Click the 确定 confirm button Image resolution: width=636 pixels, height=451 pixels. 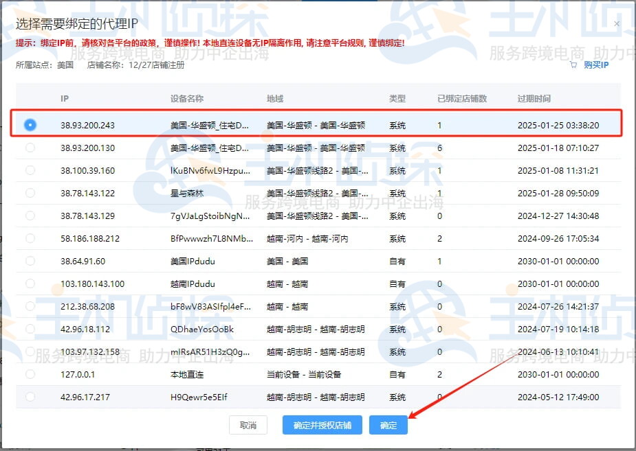(x=387, y=425)
